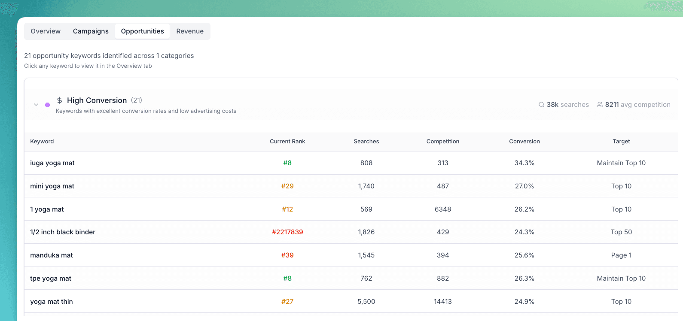
Task: Switch to the Overview tab
Action: tap(46, 31)
